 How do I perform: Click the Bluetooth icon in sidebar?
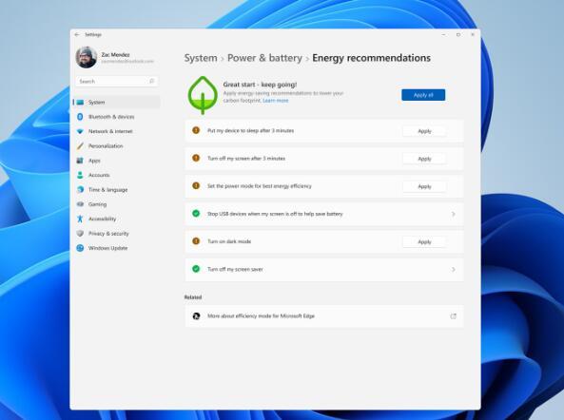(80, 117)
